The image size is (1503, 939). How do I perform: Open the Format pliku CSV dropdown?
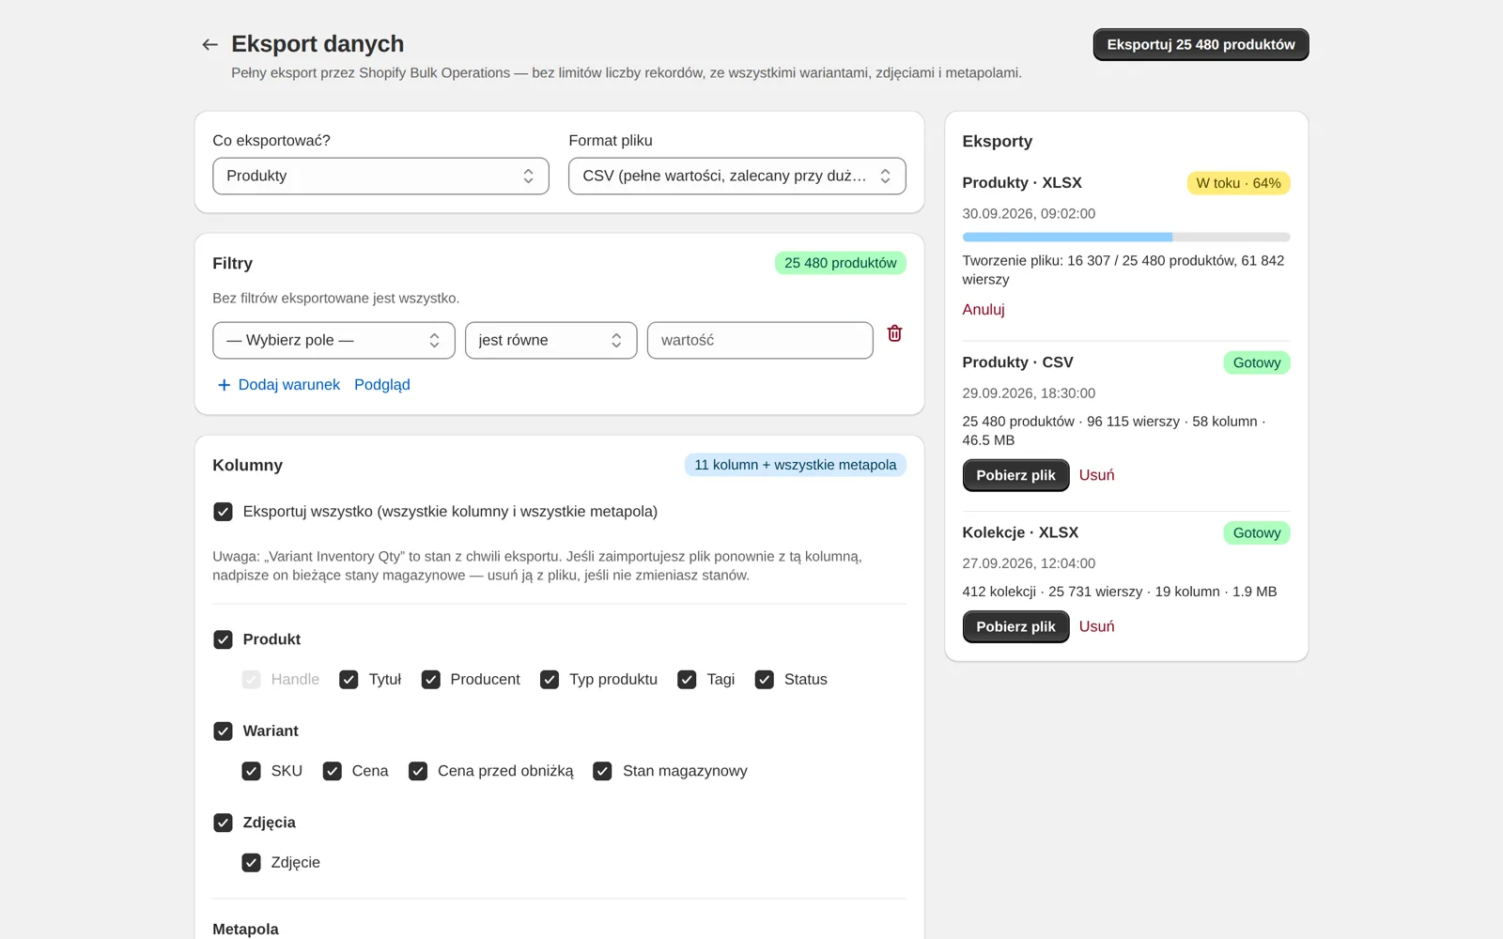(737, 176)
